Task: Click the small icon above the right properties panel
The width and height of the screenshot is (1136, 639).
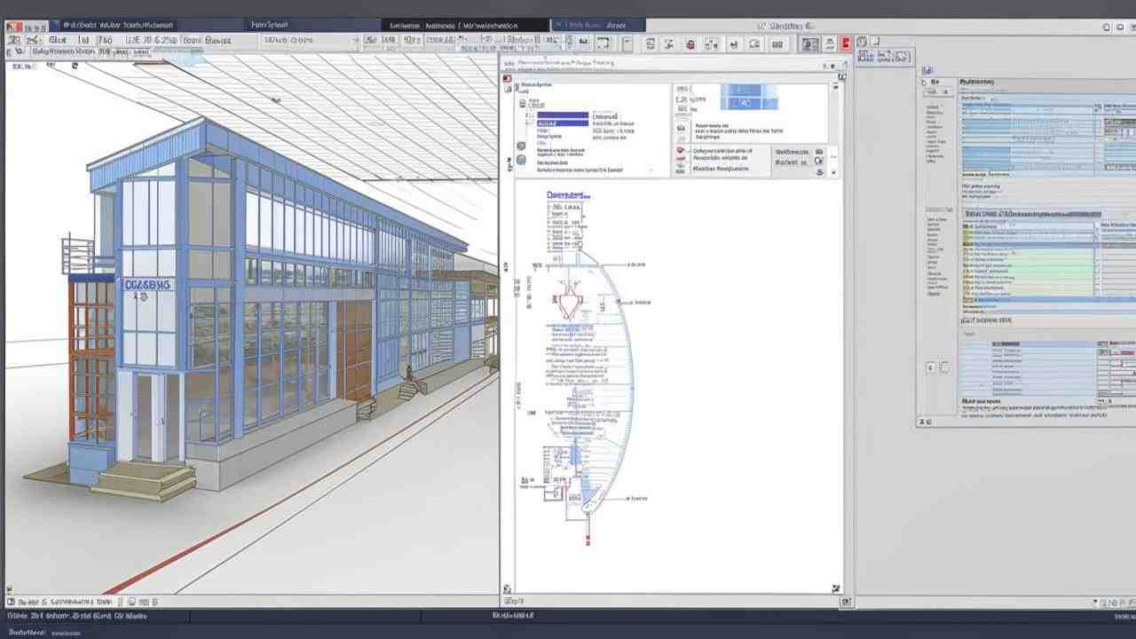Action: pos(927,70)
